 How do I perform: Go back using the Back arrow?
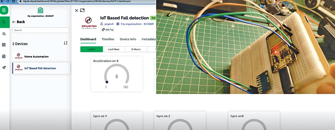pyautogui.click(x=18, y=22)
